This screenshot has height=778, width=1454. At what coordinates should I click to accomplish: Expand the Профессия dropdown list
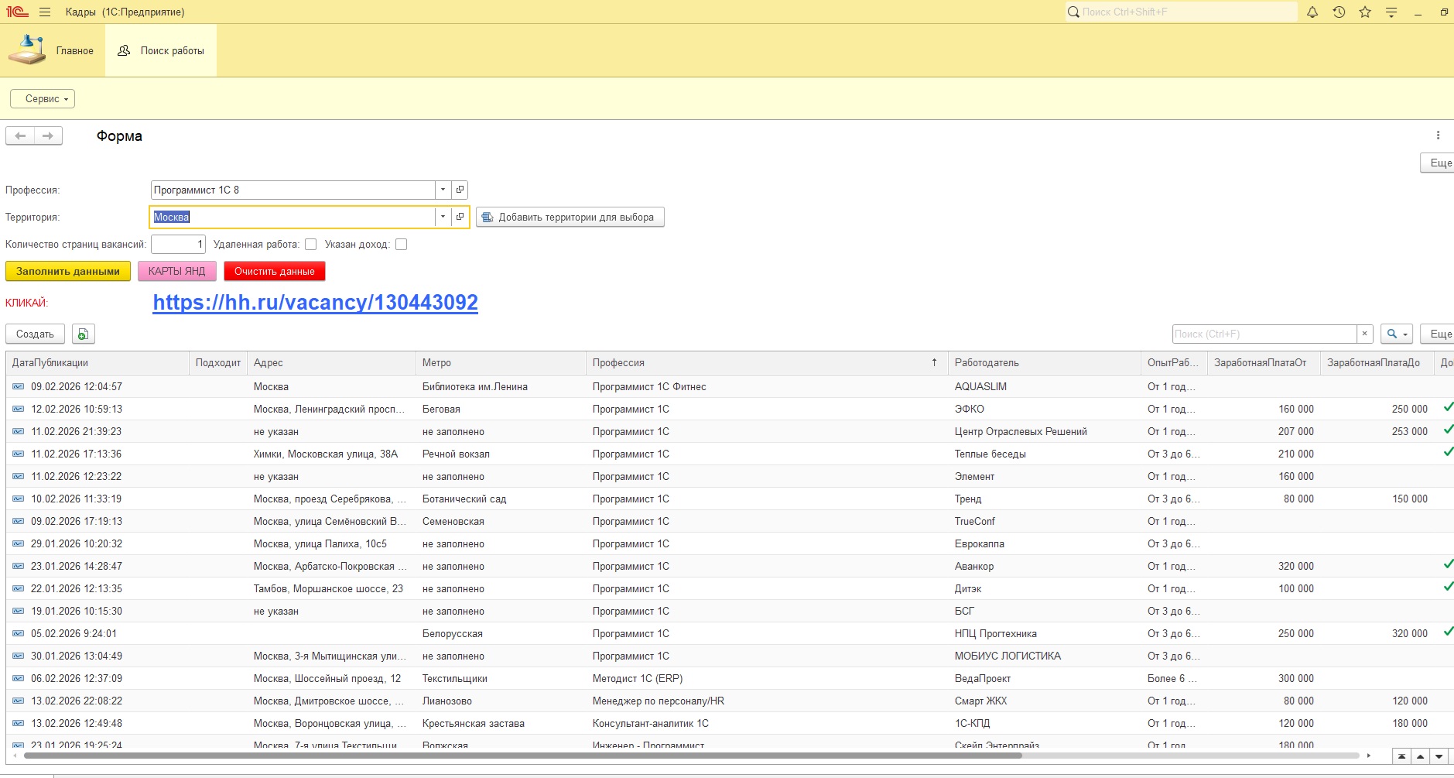(443, 190)
